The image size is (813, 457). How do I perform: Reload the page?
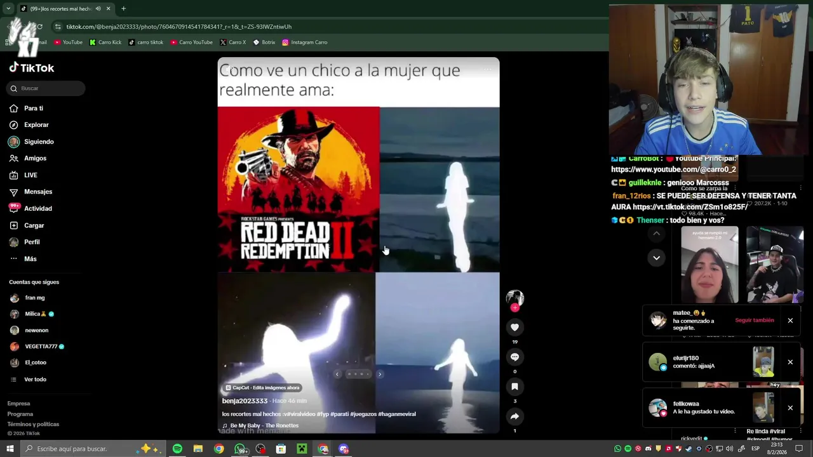(39, 27)
